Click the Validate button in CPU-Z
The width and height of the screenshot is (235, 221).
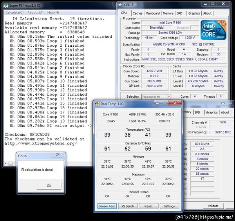[213, 206]
